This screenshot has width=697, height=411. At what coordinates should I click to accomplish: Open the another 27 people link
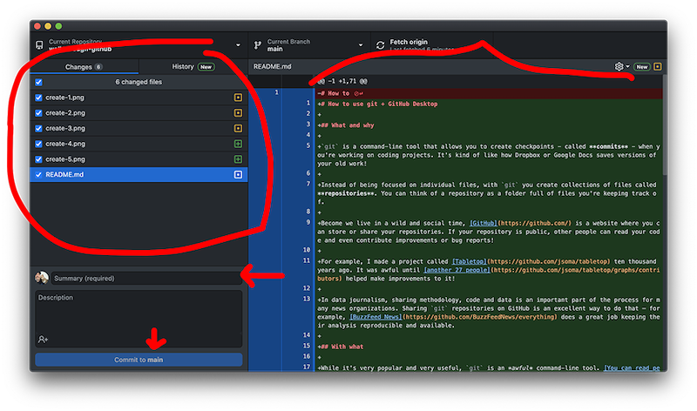(457, 270)
